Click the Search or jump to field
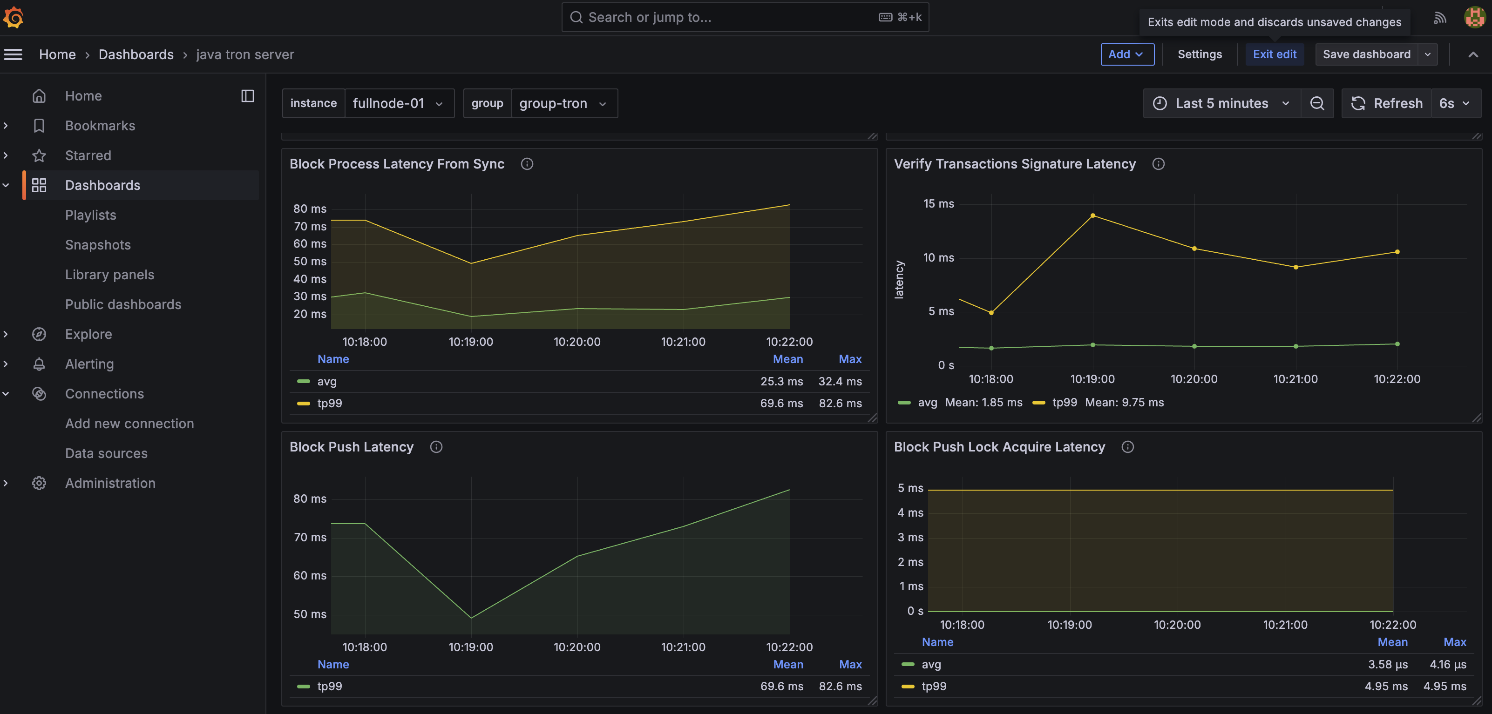The width and height of the screenshot is (1492, 714). 745,17
